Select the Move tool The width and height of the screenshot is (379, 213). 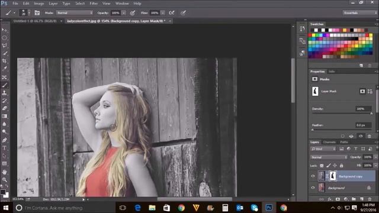[x=4, y=30]
